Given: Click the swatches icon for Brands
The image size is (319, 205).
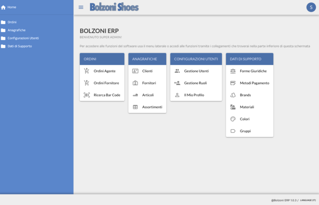Looking at the screenshot, I should click(233, 95).
